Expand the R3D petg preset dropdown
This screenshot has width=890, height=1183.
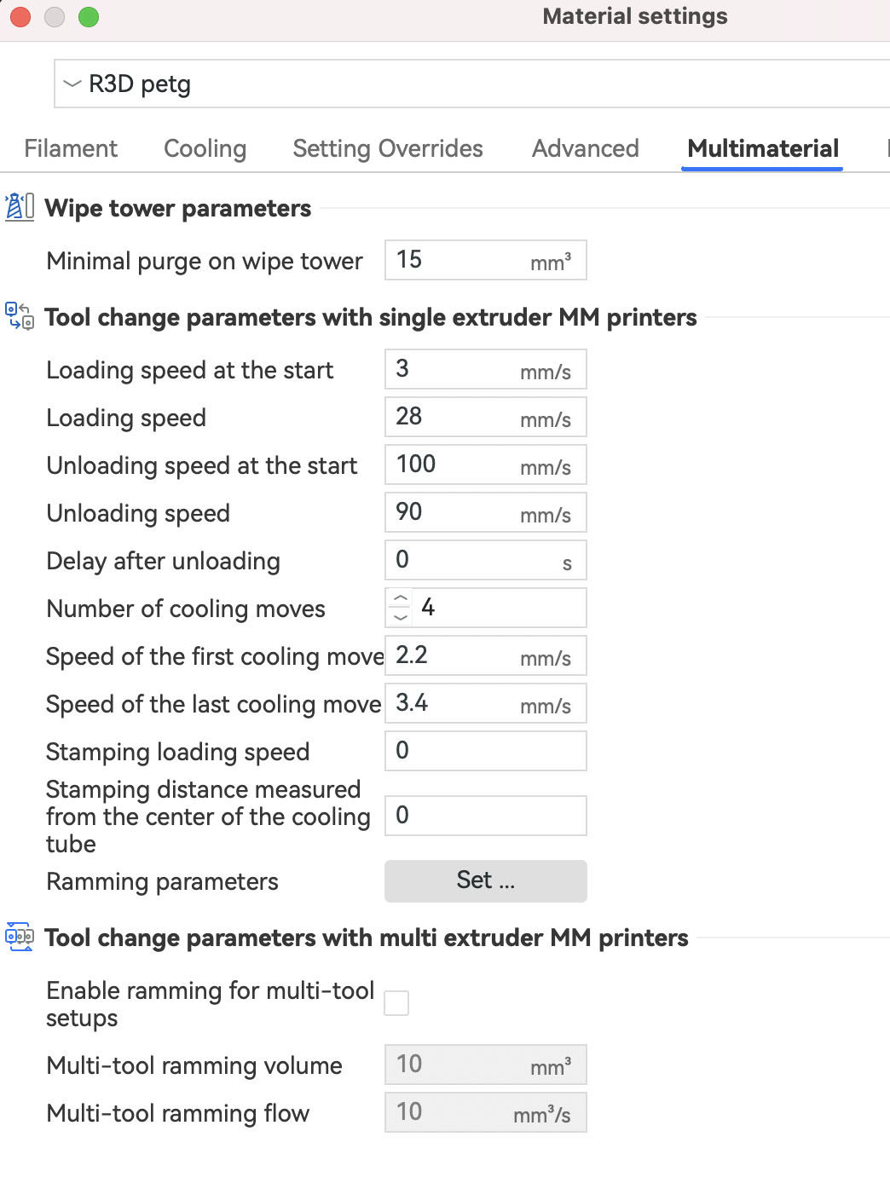73,84
